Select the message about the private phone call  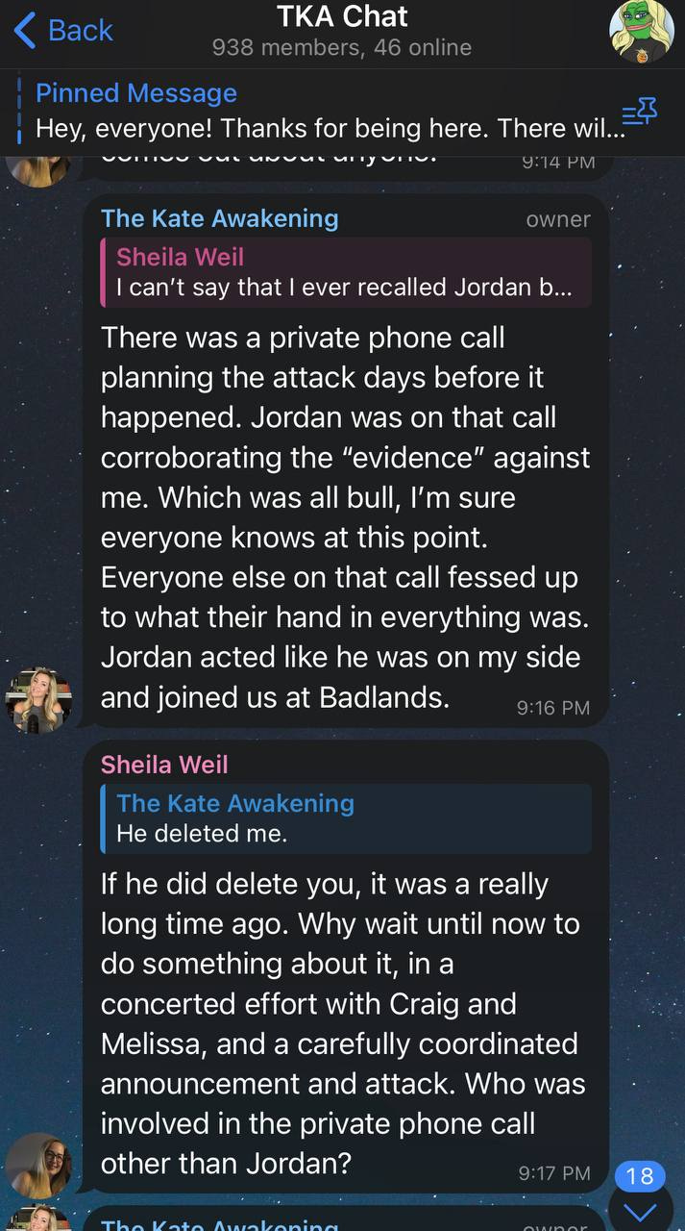pos(346,517)
